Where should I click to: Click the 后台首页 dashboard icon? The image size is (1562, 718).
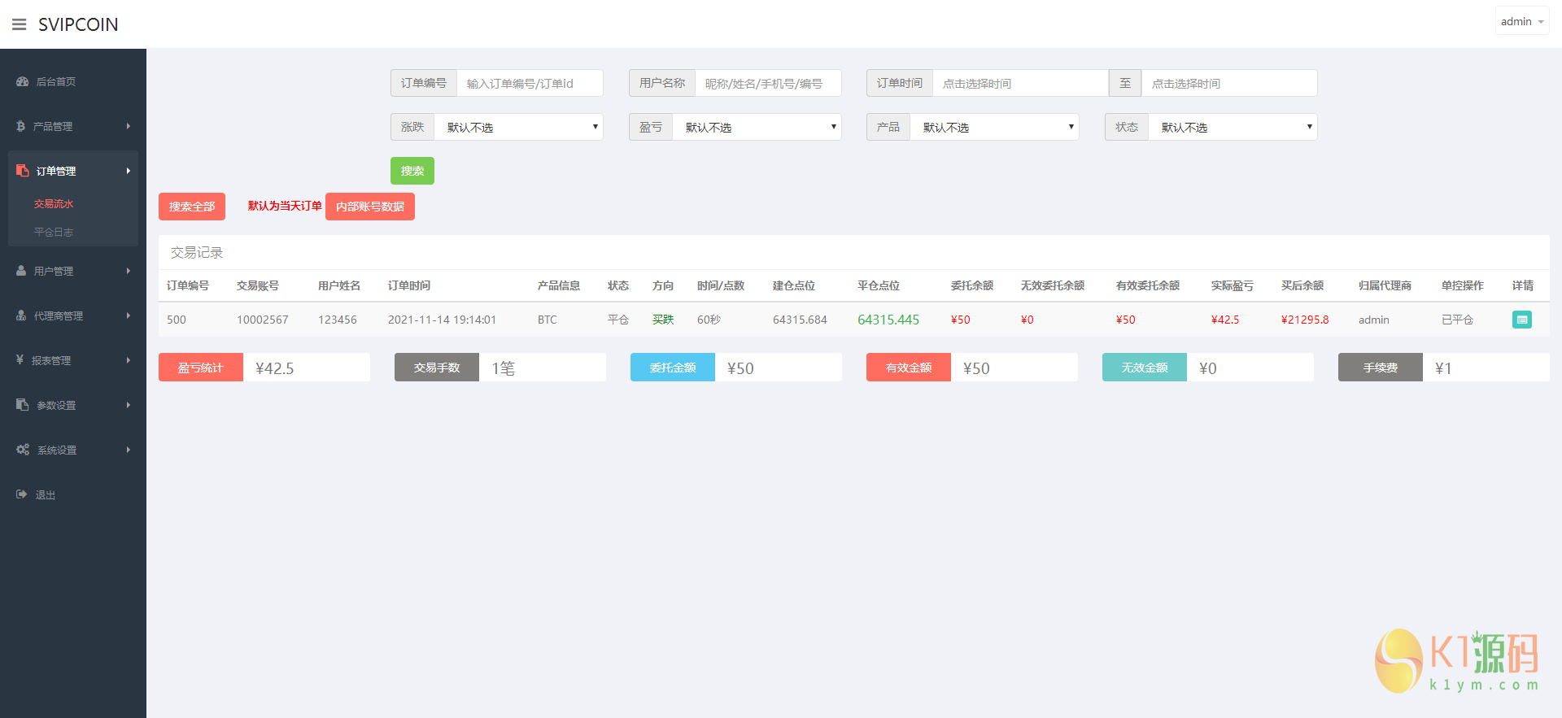(23, 81)
